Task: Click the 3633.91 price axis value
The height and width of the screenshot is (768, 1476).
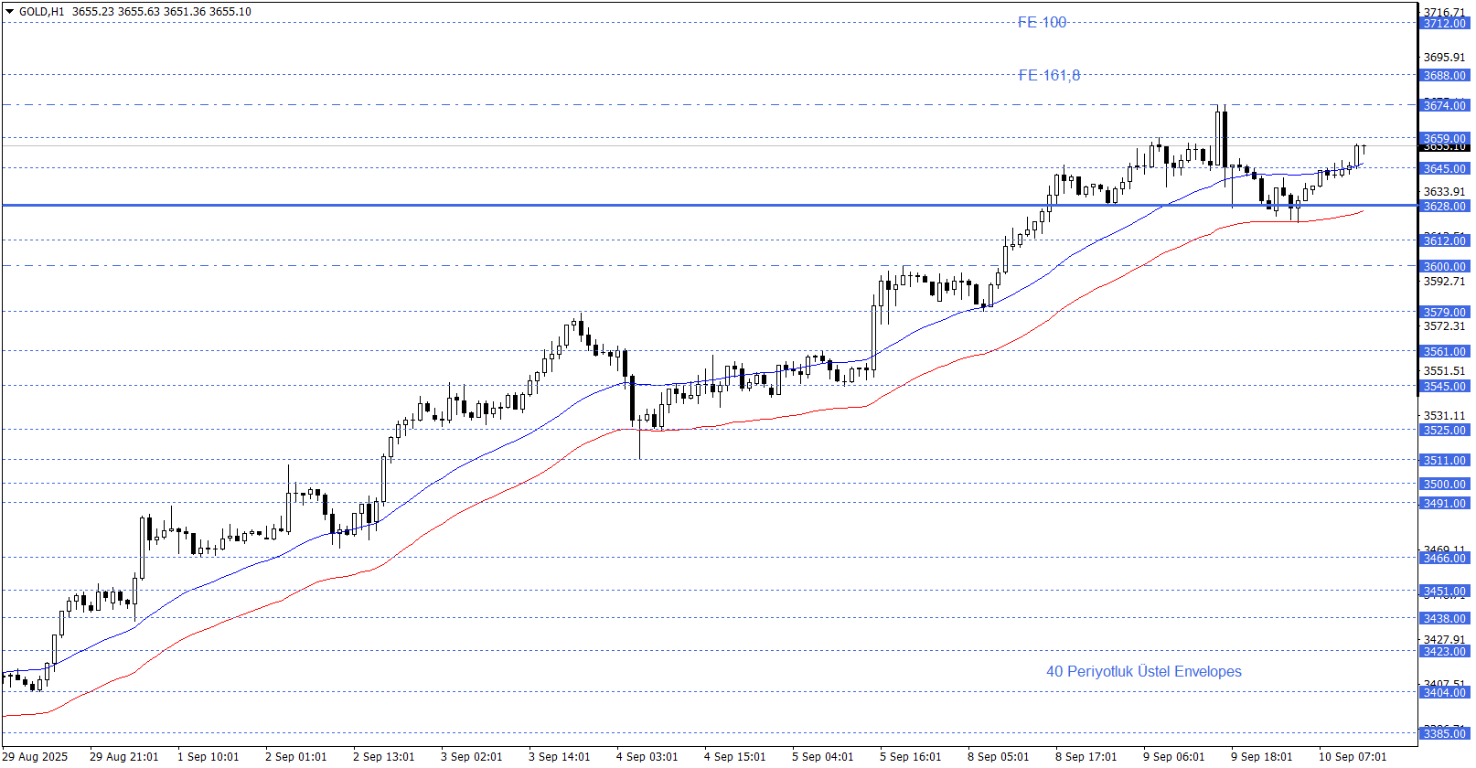Action: 1444,192
